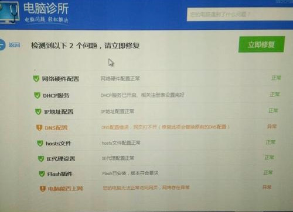This screenshot has width=293, height=212.
Task: Click the 网络硬件配置正常 description text
Action: click(120, 79)
